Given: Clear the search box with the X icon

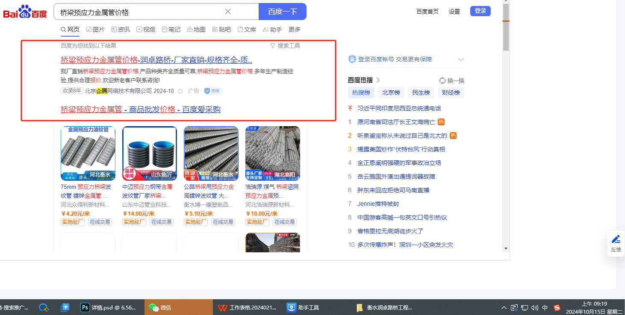Looking at the screenshot, I should coord(228,12).
